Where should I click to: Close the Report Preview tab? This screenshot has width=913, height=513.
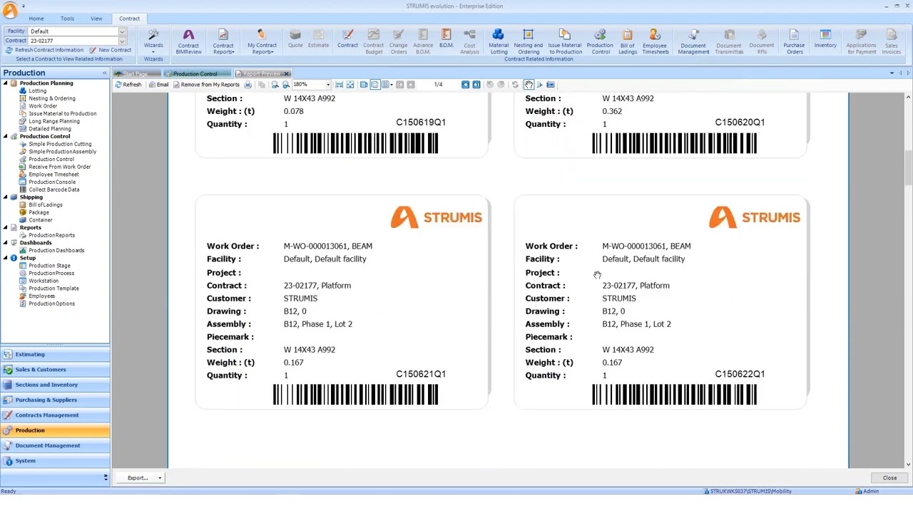[287, 74]
